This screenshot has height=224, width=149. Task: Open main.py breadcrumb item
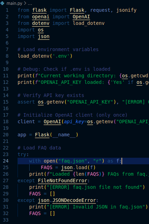[14, 3]
